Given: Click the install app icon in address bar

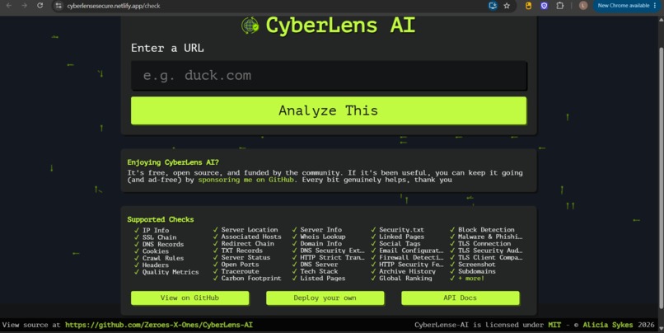Looking at the screenshot, I should click(493, 6).
